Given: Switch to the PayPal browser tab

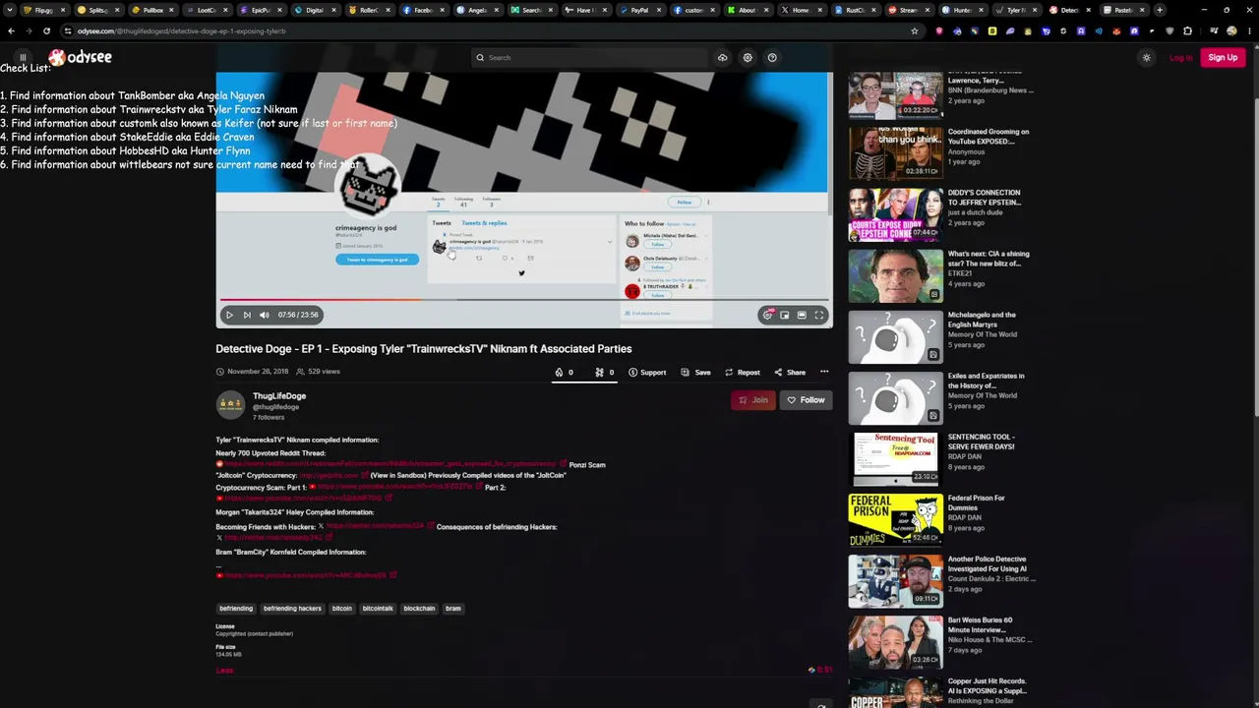Looking at the screenshot, I should click(x=639, y=10).
